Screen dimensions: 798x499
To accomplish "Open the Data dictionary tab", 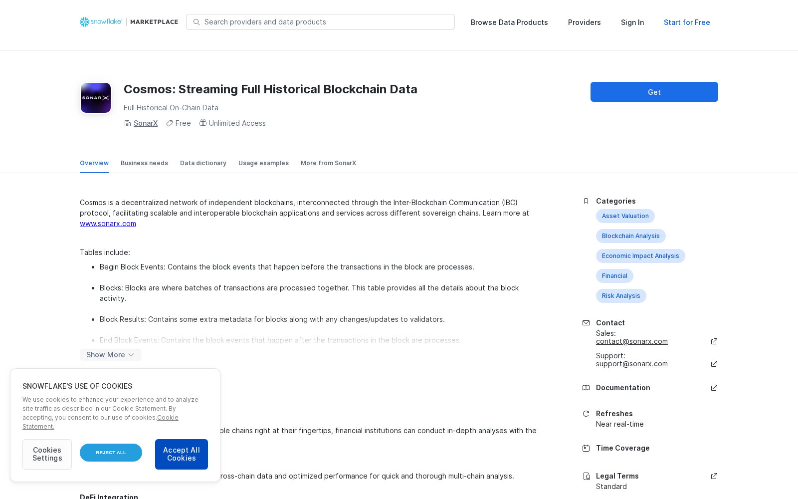I will [203, 163].
